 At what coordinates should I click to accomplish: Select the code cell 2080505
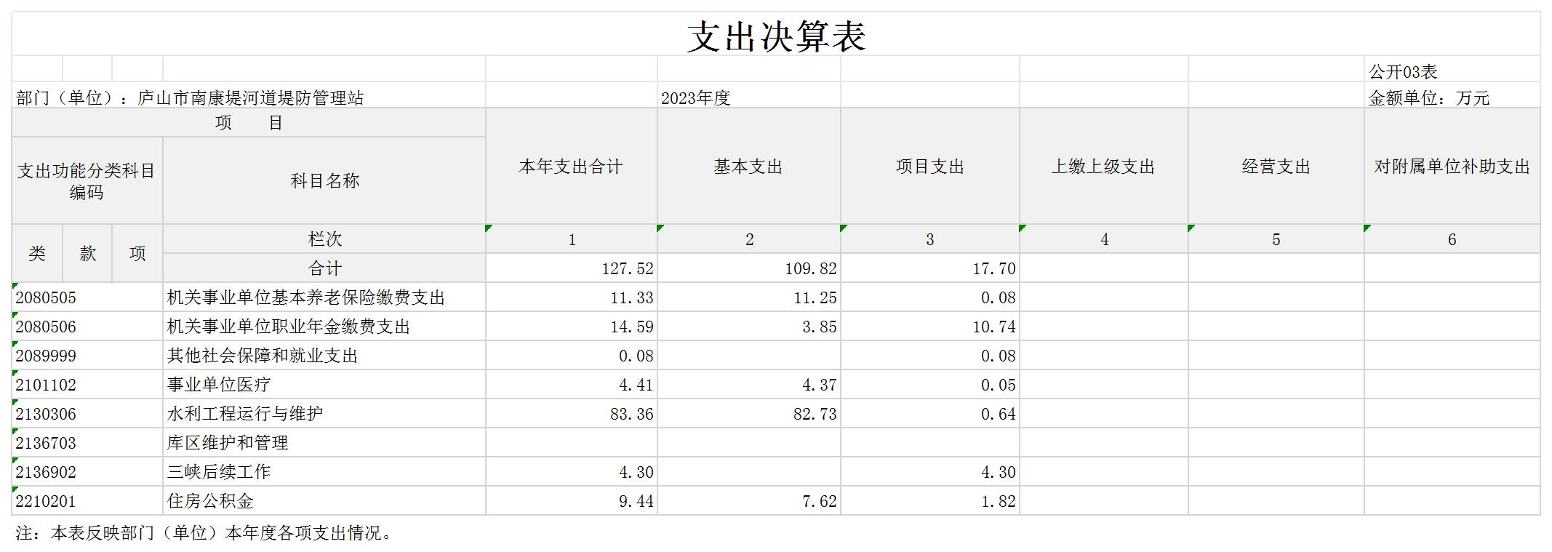coord(46,297)
